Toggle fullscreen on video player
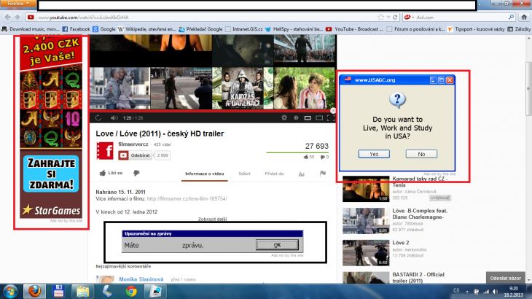This screenshot has width=532, height=299. (329, 117)
